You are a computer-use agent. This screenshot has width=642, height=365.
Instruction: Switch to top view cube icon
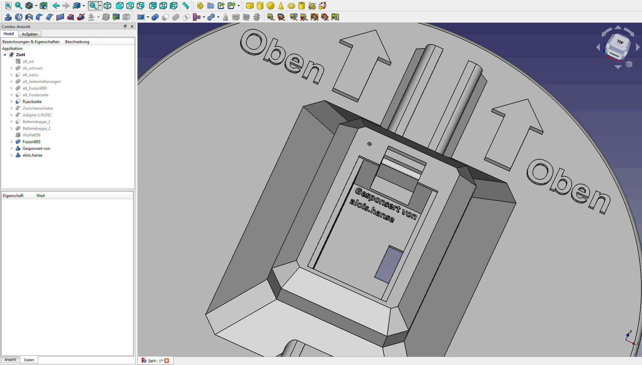pyautogui.click(x=130, y=6)
